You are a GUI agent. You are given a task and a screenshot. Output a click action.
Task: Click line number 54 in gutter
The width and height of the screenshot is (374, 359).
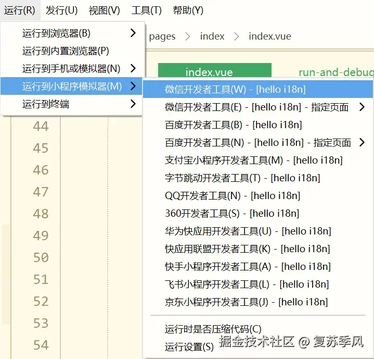click(41, 345)
